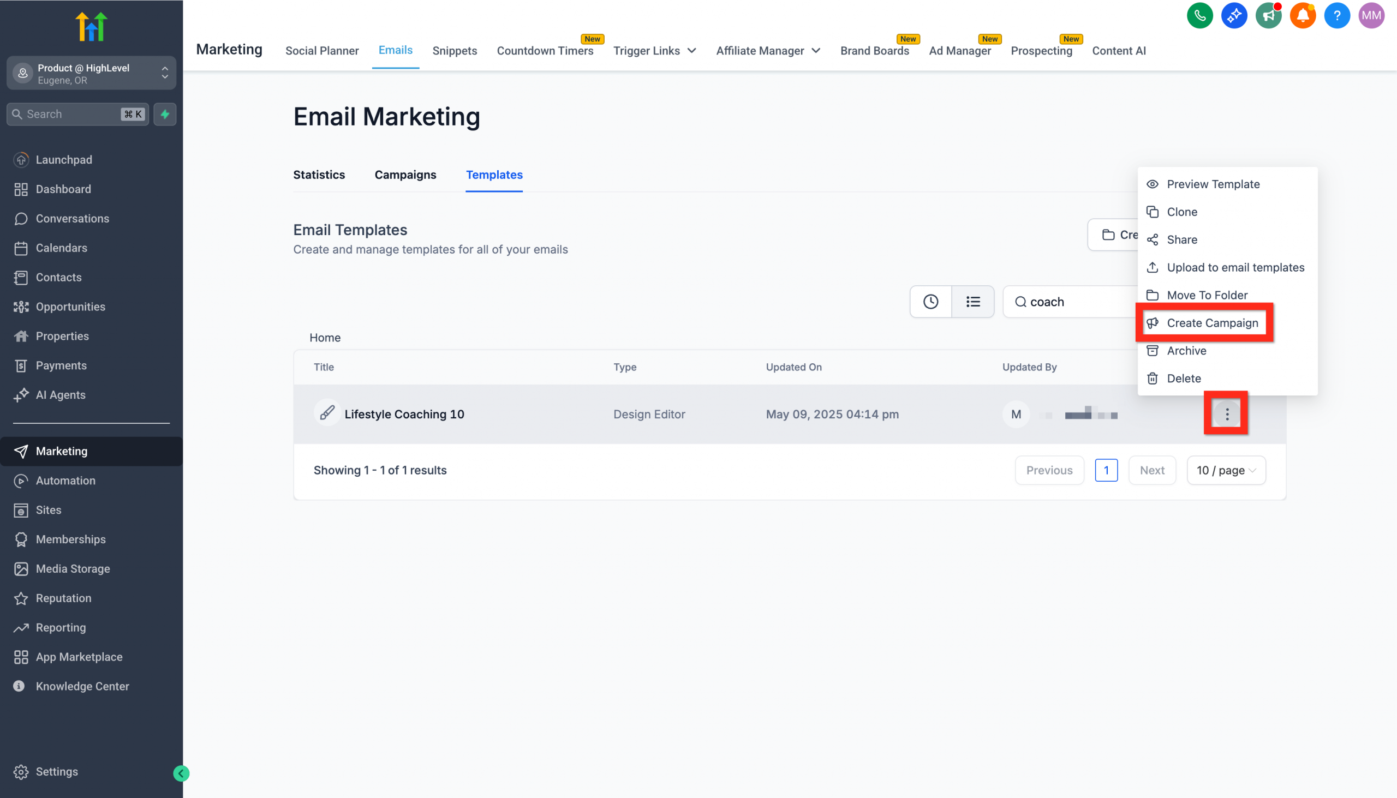Open the Conversations section in sidebar
The image size is (1397, 798).
point(72,218)
